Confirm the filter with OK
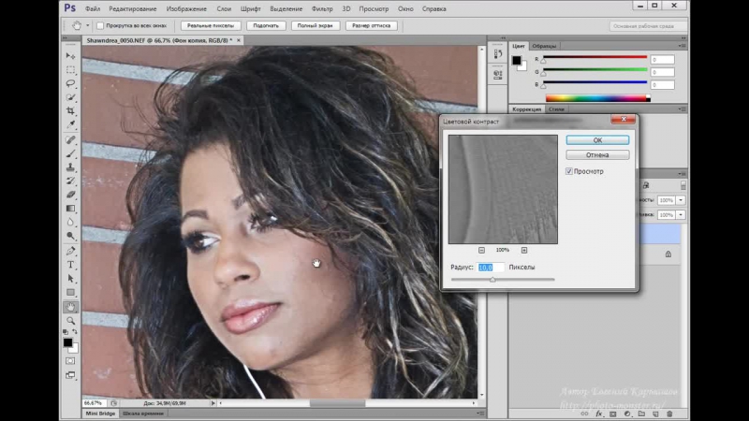Screen dimensions: 749x421 tap(597, 140)
